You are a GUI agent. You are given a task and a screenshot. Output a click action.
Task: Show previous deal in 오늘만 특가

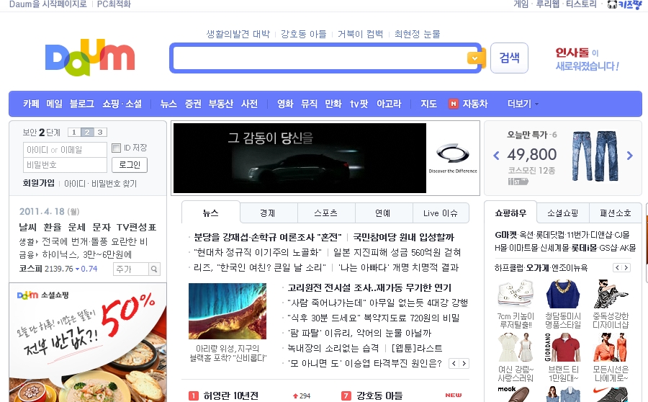(x=496, y=156)
